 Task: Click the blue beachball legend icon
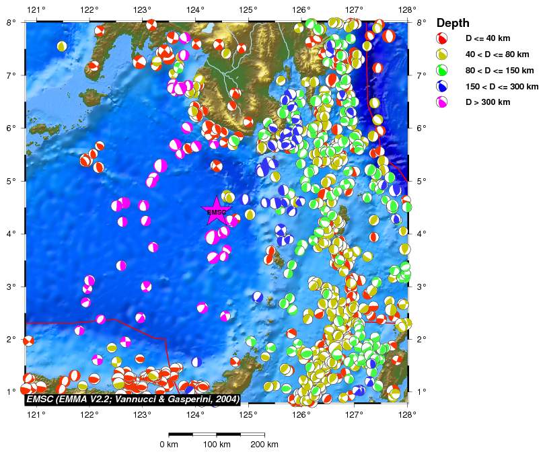click(x=443, y=86)
